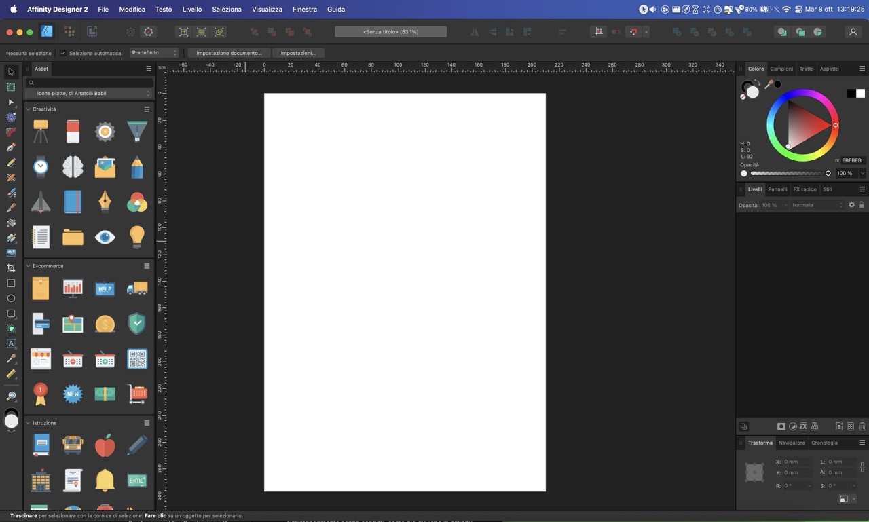Select the Crop tool

point(11,268)
